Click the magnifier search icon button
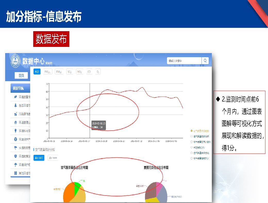This screenshot has height=203, width=268. coord(205,61)
